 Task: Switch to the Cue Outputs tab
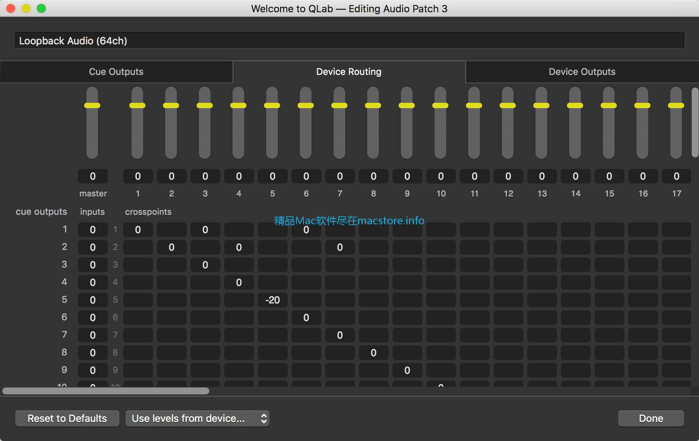116,72
